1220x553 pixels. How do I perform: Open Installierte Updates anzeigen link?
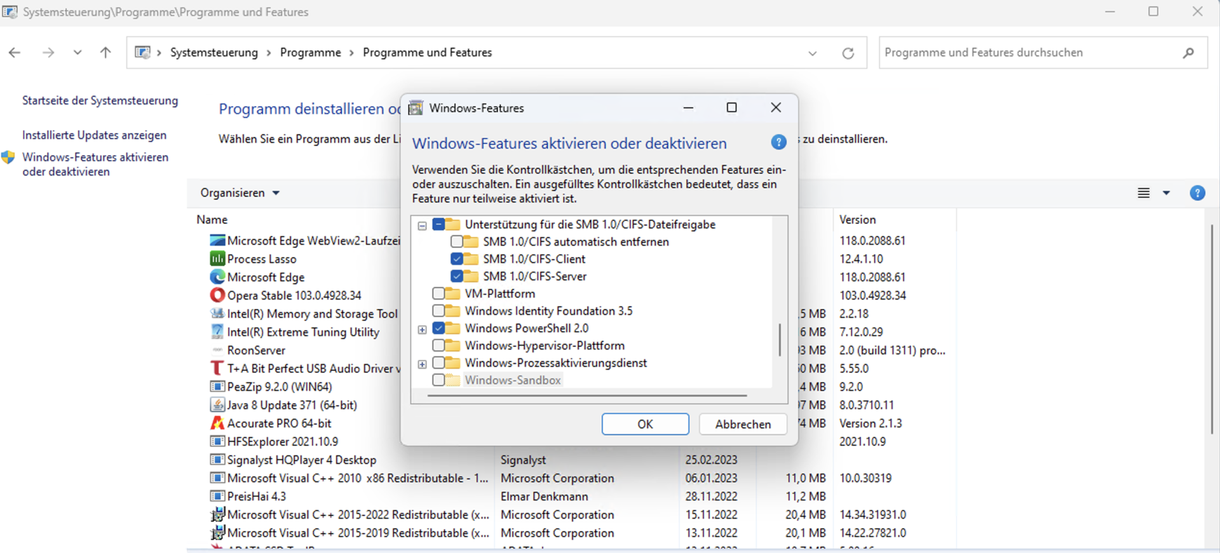[x=94, y=135]
